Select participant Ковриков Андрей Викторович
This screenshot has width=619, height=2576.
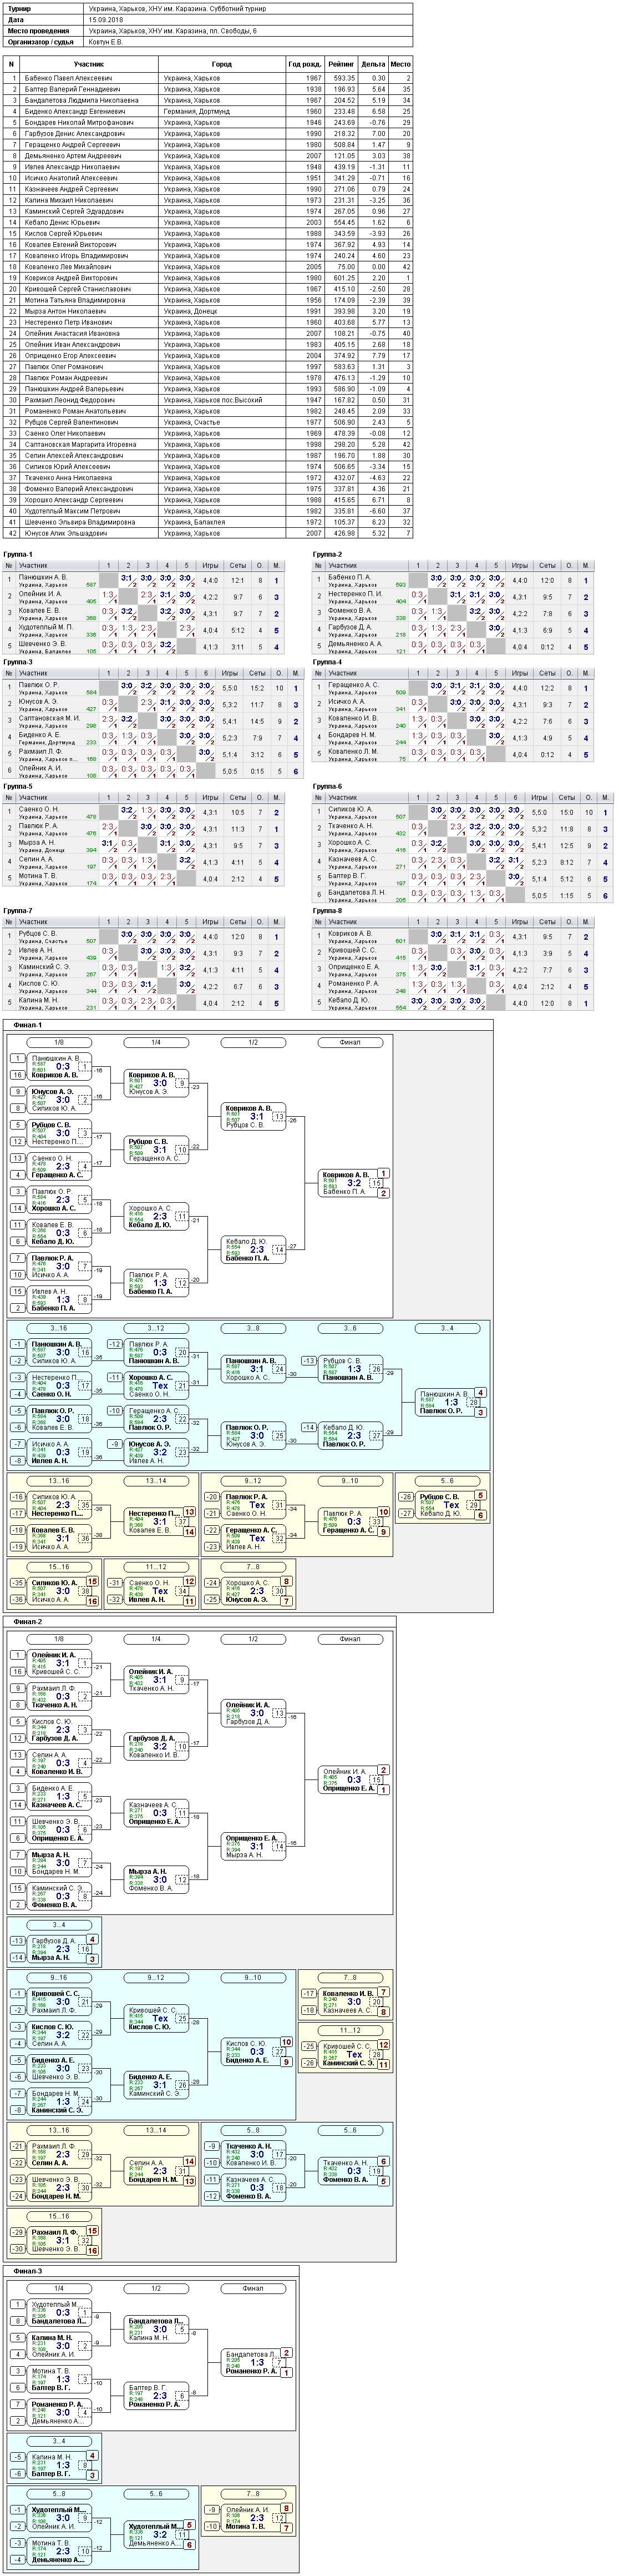72,278
